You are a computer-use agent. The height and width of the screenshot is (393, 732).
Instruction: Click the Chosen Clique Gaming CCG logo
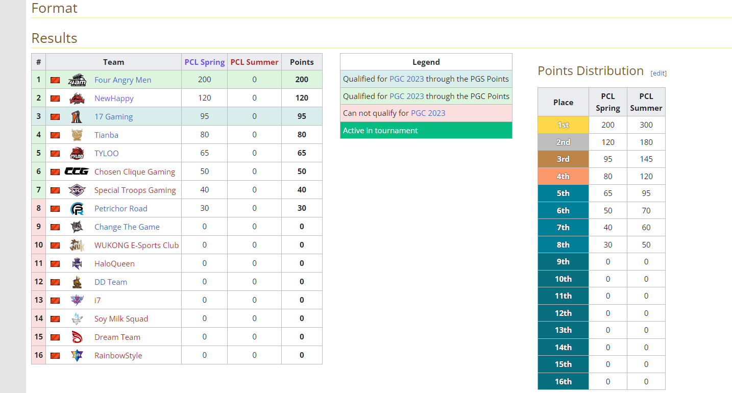coord(77,172)
